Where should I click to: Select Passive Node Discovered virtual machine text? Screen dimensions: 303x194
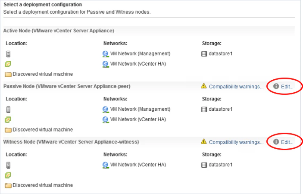(x=43, y=130)
